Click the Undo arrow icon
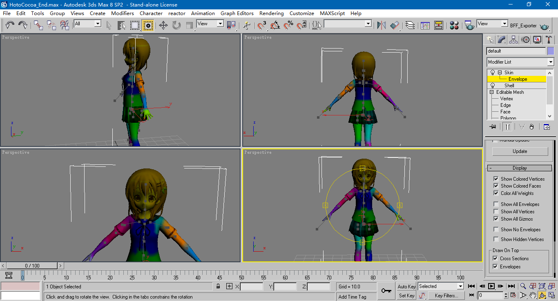Viewport: 558px width, 301px height. click(10, 26)
